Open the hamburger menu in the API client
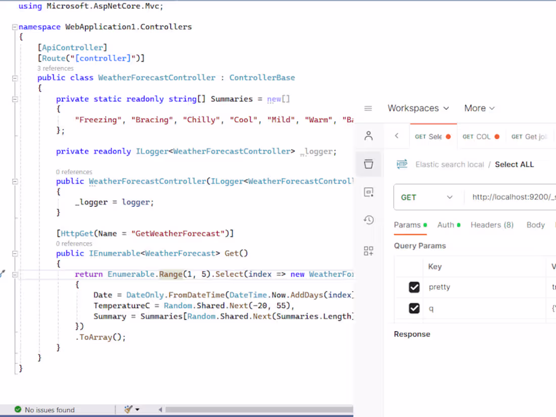Screen dimensions: 556x417 click(x=368, y=108)
